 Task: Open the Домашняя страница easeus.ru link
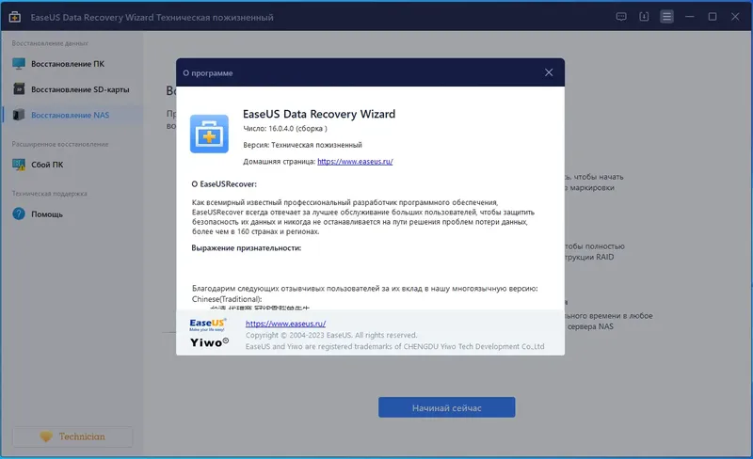tap(355, 162)
